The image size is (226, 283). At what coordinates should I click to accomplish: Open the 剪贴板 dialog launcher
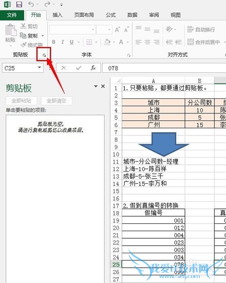(44, 55)
